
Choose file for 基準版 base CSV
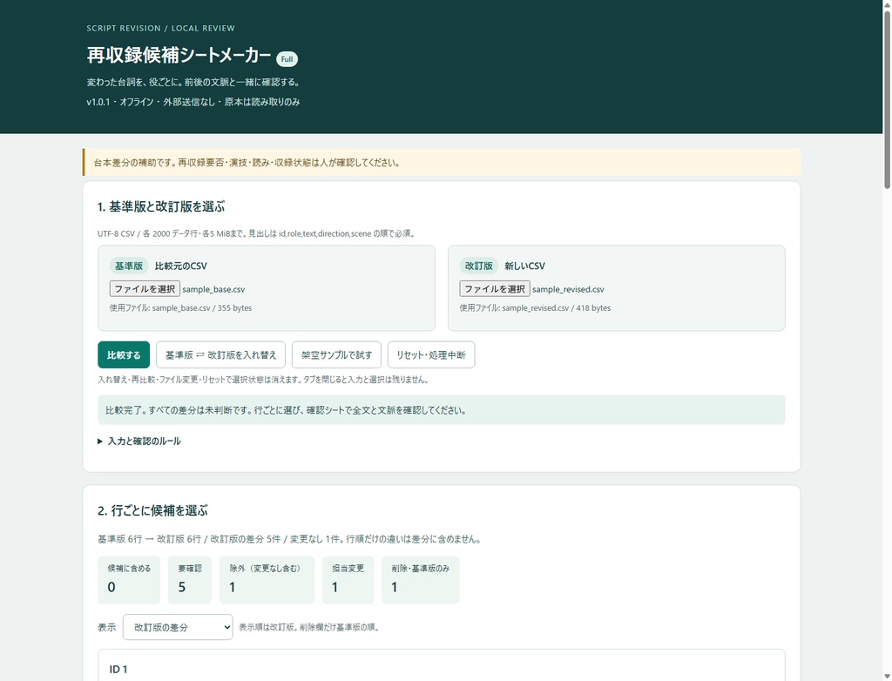pyautogui.click(x=145, y=289)
